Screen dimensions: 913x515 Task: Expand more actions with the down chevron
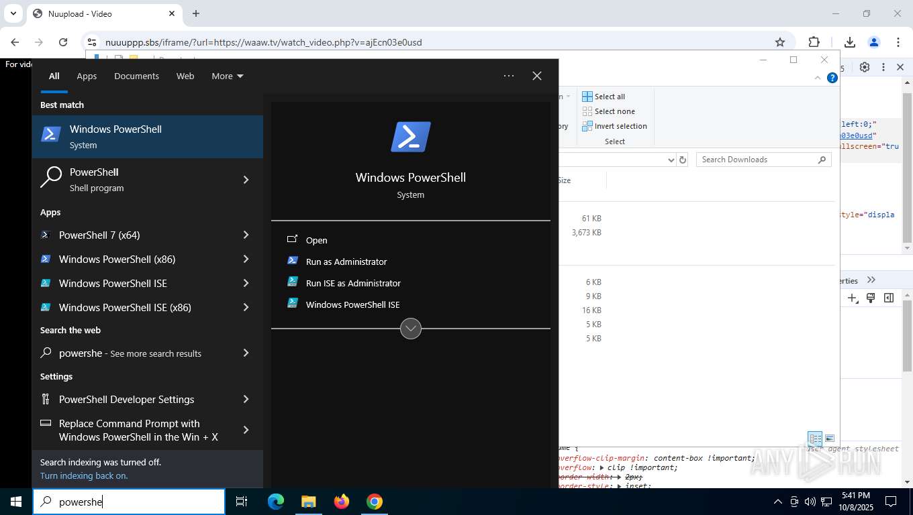coord(411,329)
